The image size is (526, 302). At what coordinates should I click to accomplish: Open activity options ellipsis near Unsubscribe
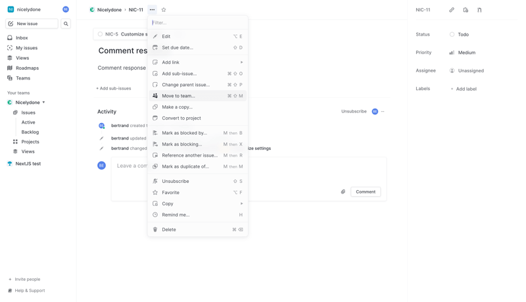pos(383,112)
